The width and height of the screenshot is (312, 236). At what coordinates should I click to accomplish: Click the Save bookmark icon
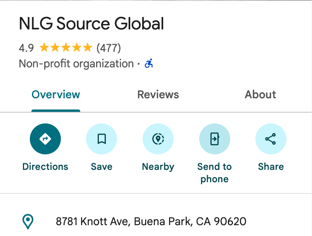[102, 139]
